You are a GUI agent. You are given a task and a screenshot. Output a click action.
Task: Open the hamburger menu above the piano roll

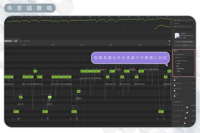[169, 41]
